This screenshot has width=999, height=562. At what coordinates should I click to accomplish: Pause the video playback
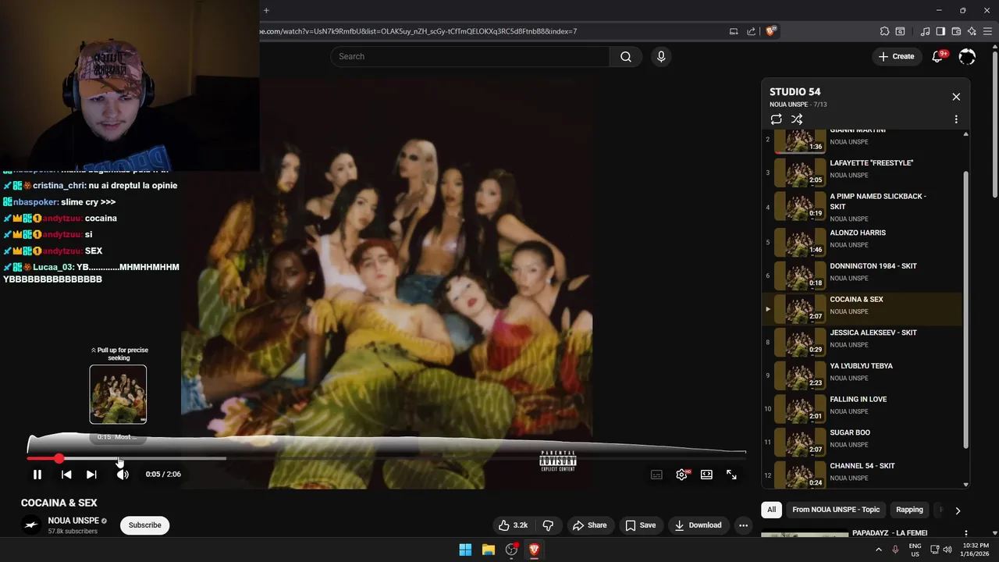point(37,474)
